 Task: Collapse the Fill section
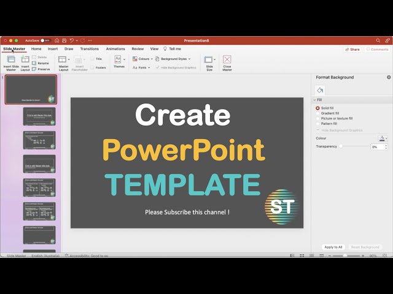314,100
